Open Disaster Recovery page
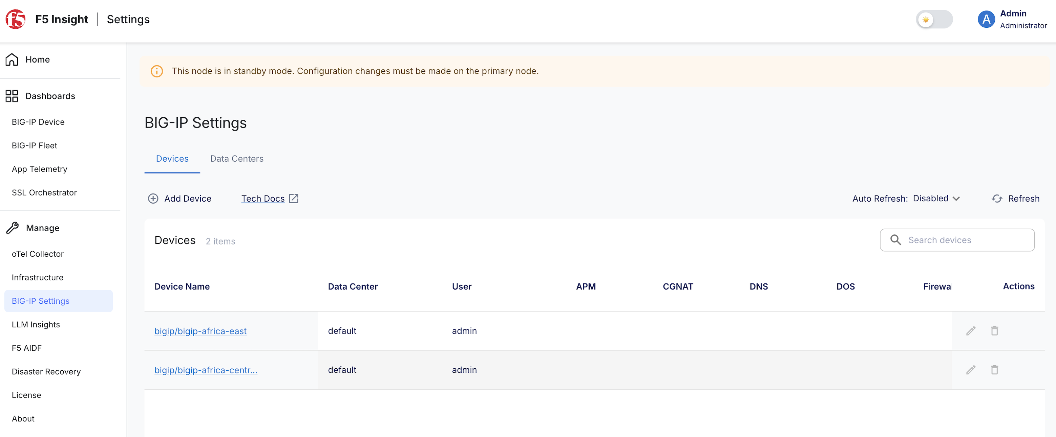1056x437 pixels. (x=46, y=372)
